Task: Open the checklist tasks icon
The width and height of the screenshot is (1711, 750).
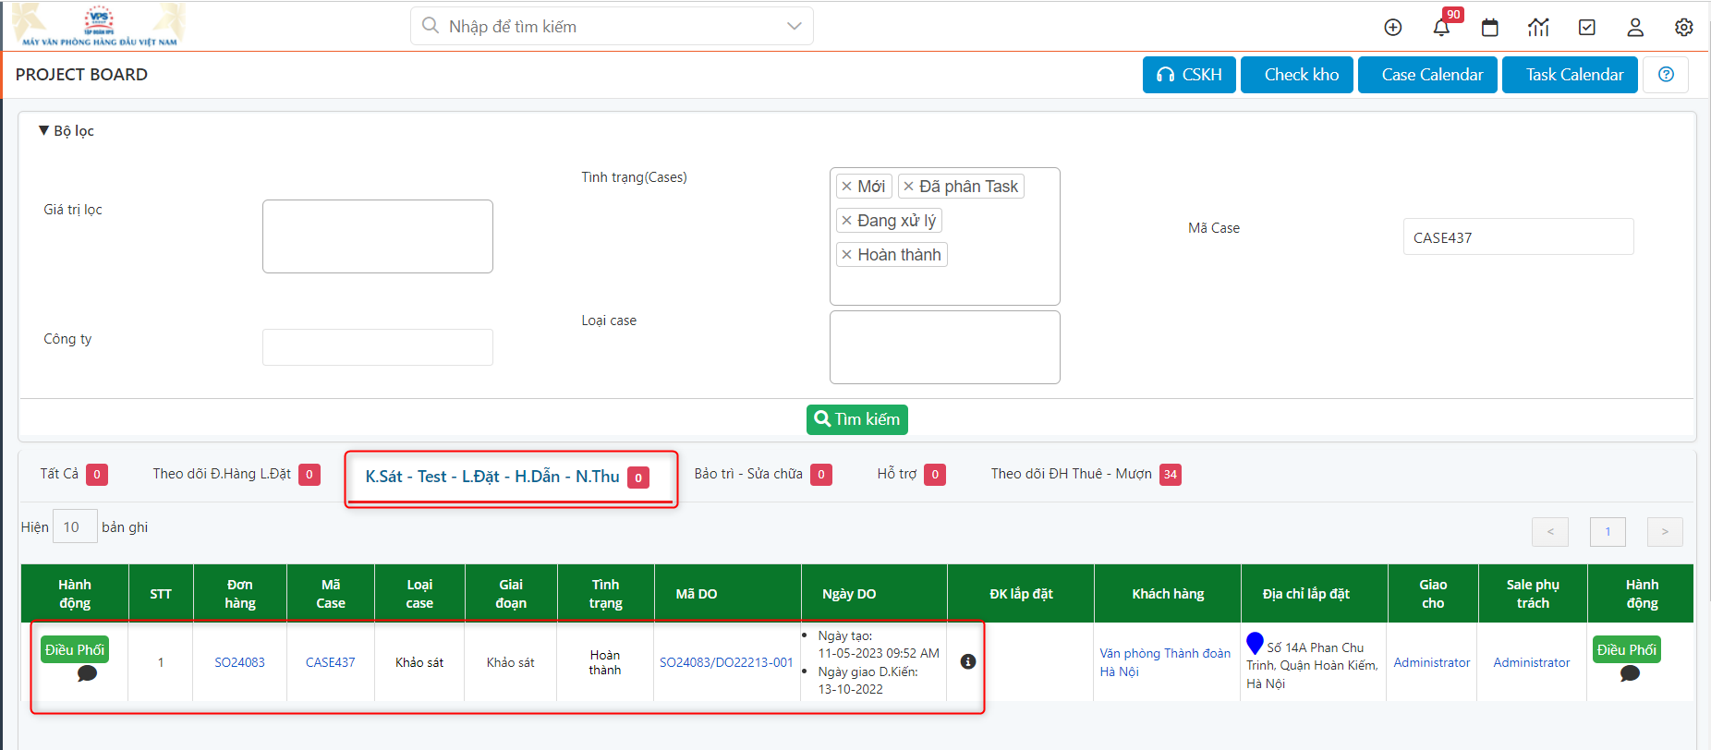Action: pyautogui.click(x=1587, y=28)
